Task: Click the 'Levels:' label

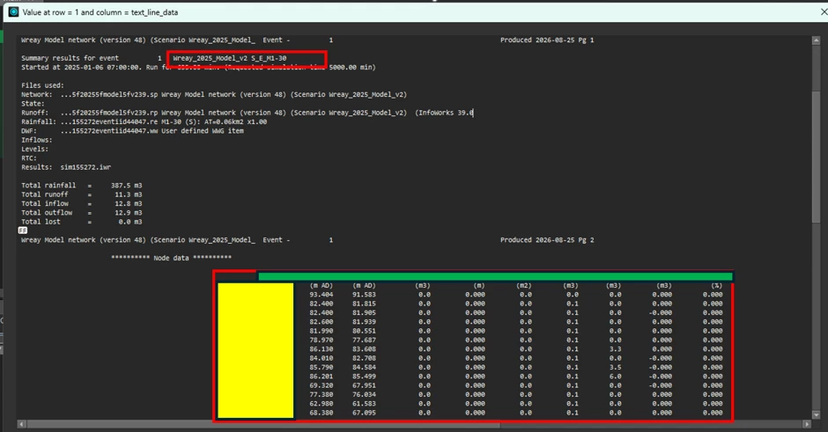Action: (x=35, y=149)
